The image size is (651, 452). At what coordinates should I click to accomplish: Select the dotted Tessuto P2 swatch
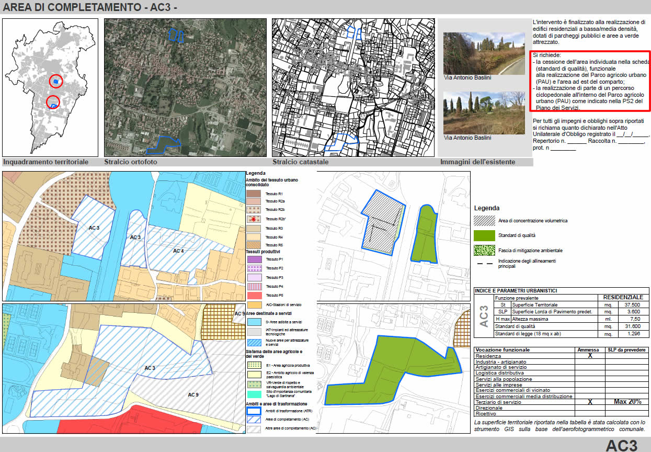[x=254, y=268]
